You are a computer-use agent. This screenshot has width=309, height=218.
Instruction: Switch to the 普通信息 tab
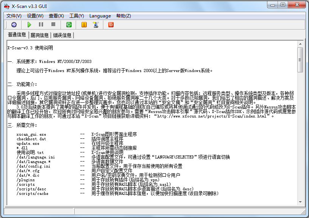point(17,35)
